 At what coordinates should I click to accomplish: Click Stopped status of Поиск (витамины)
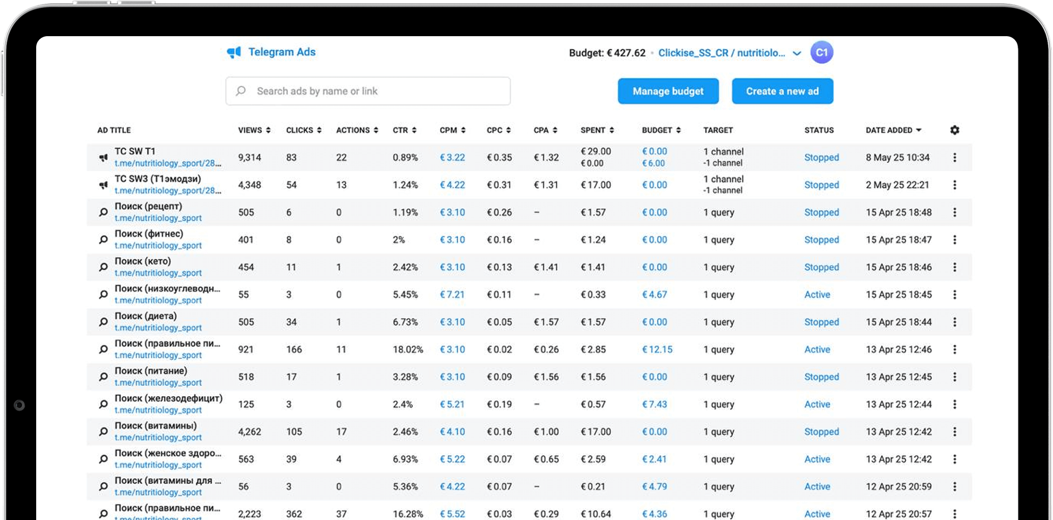coord(822,432)
